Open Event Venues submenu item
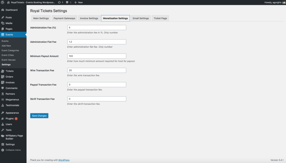Image resolution: width=286 pixels, height=163 pixels. coord(9,60)
